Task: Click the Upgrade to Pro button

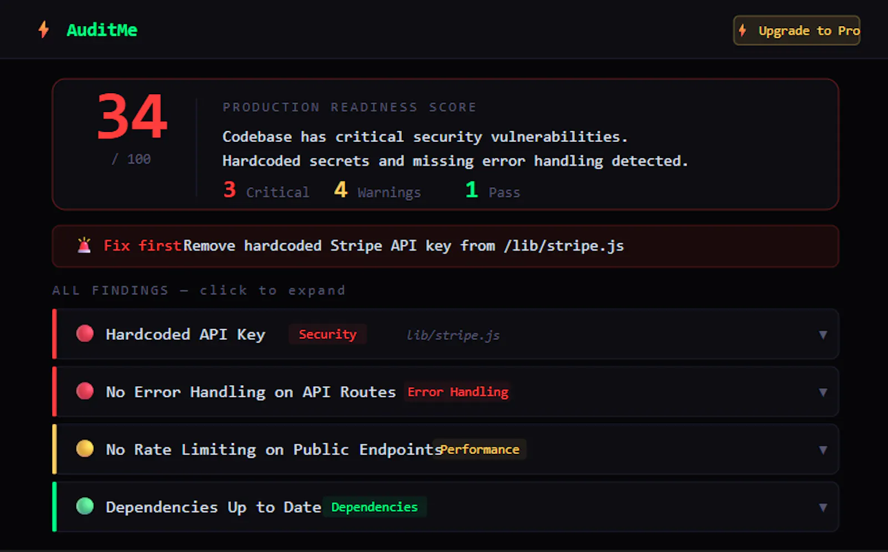Action: tap(796, 30)
